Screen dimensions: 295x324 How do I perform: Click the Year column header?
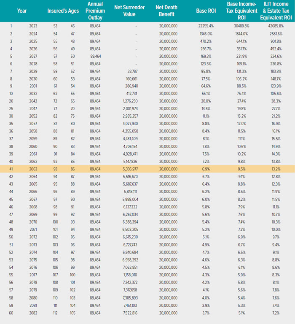(22, 11)
